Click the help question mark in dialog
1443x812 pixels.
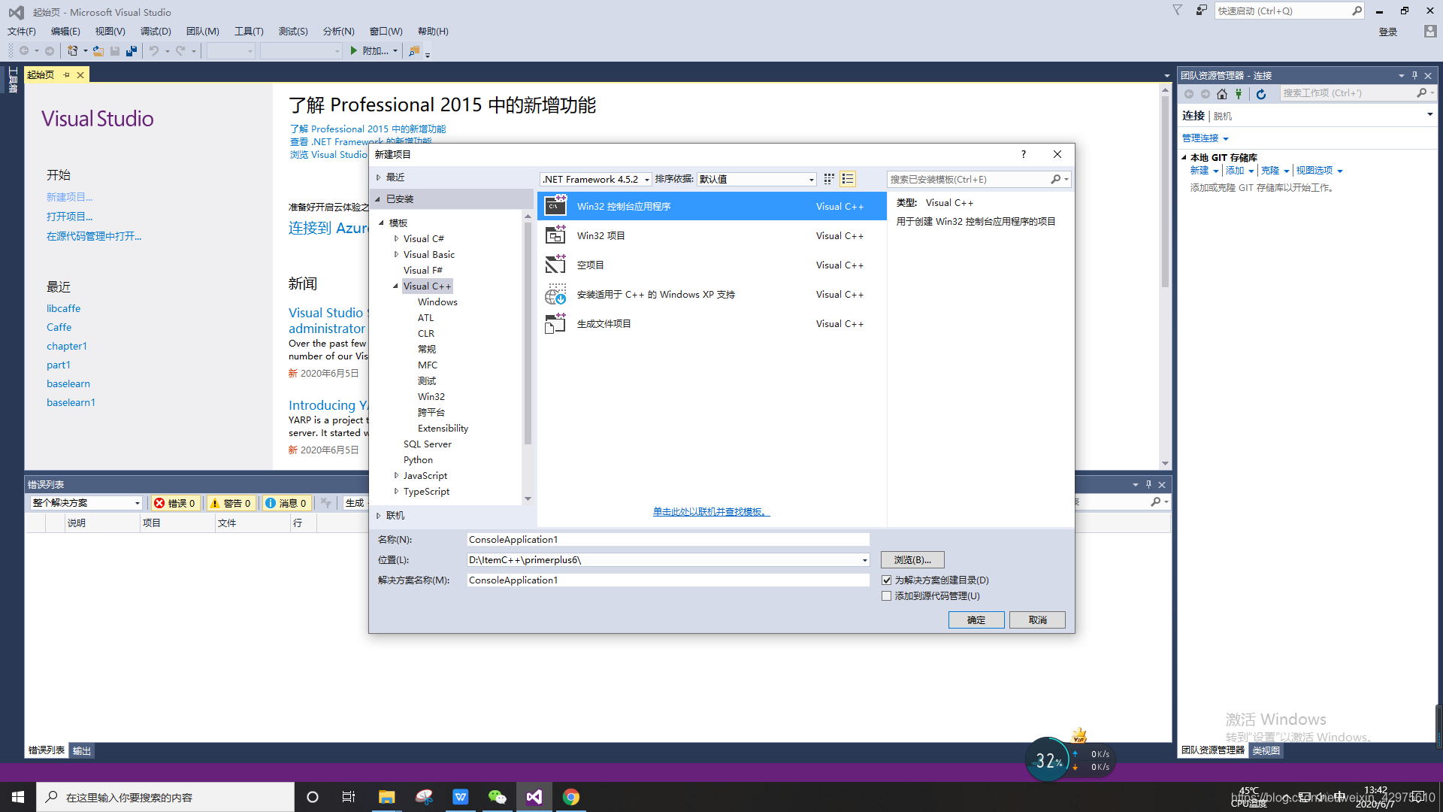tap(1023, 154)
